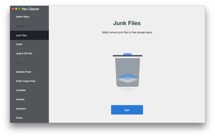This screenshot has height=137, width=215.
Task: Open the Uninstaller tool
Action: [x=21, y=90]
